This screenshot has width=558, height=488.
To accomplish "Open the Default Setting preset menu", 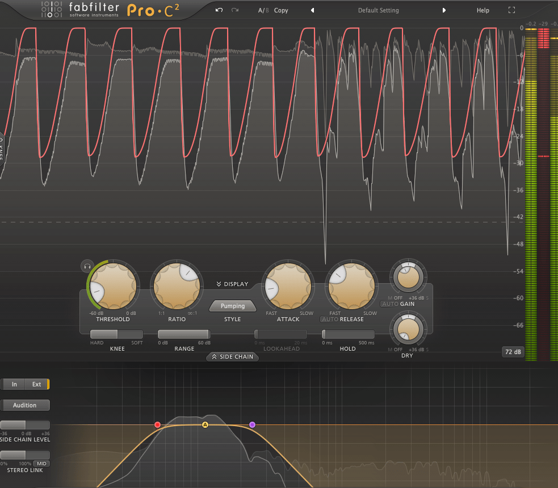I will tap(378, 10).
